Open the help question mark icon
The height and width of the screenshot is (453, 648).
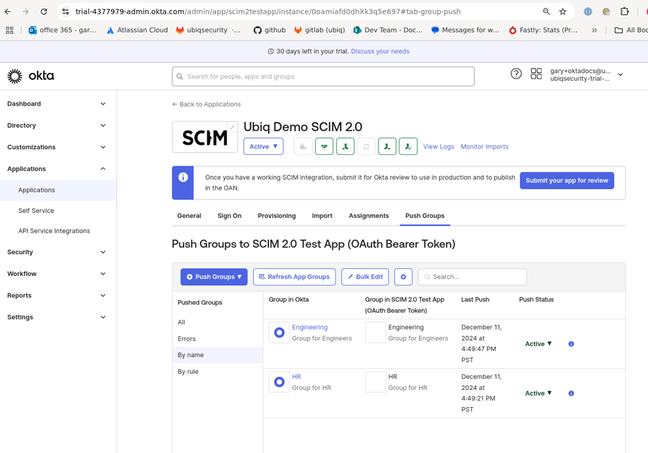click(516, 74)
